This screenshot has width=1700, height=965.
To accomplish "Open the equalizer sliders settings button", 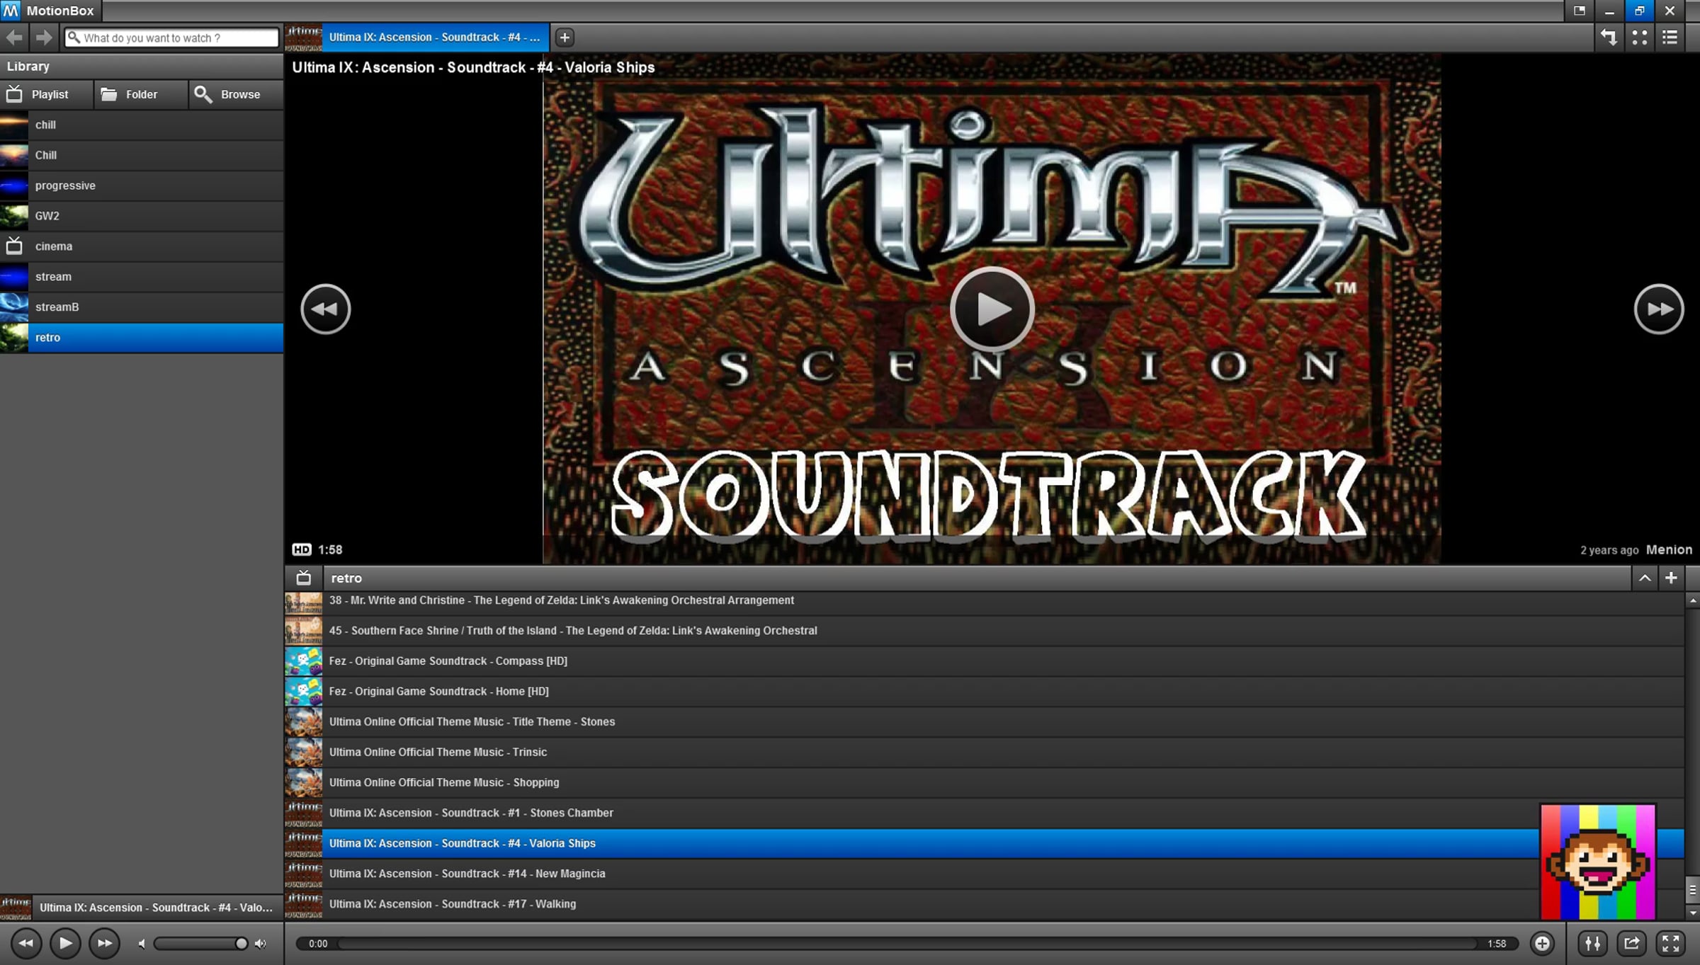I will click(1592, 943).
